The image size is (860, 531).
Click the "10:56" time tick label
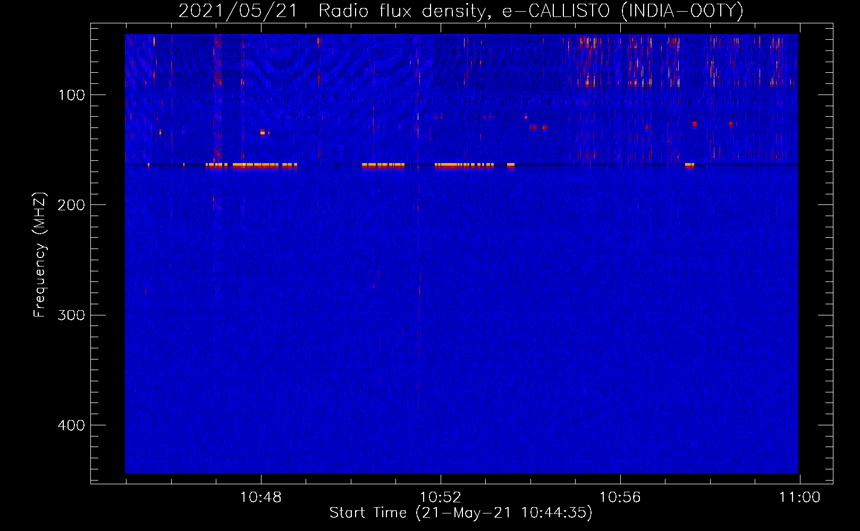pyautogui.click(x=620, y=498)
